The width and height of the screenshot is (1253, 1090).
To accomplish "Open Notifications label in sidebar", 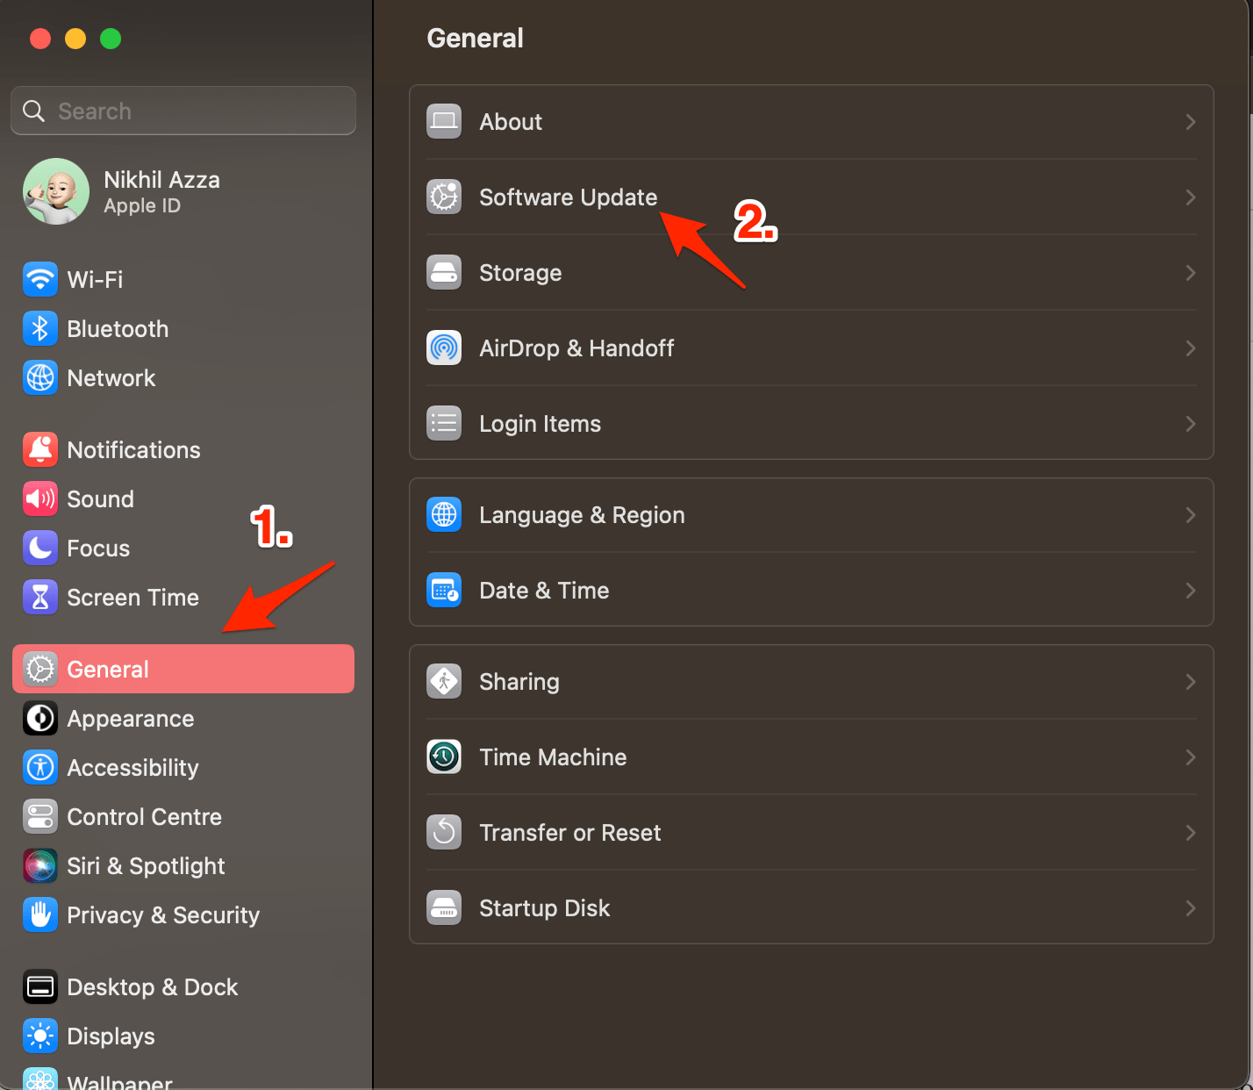I will coord(133,450).
